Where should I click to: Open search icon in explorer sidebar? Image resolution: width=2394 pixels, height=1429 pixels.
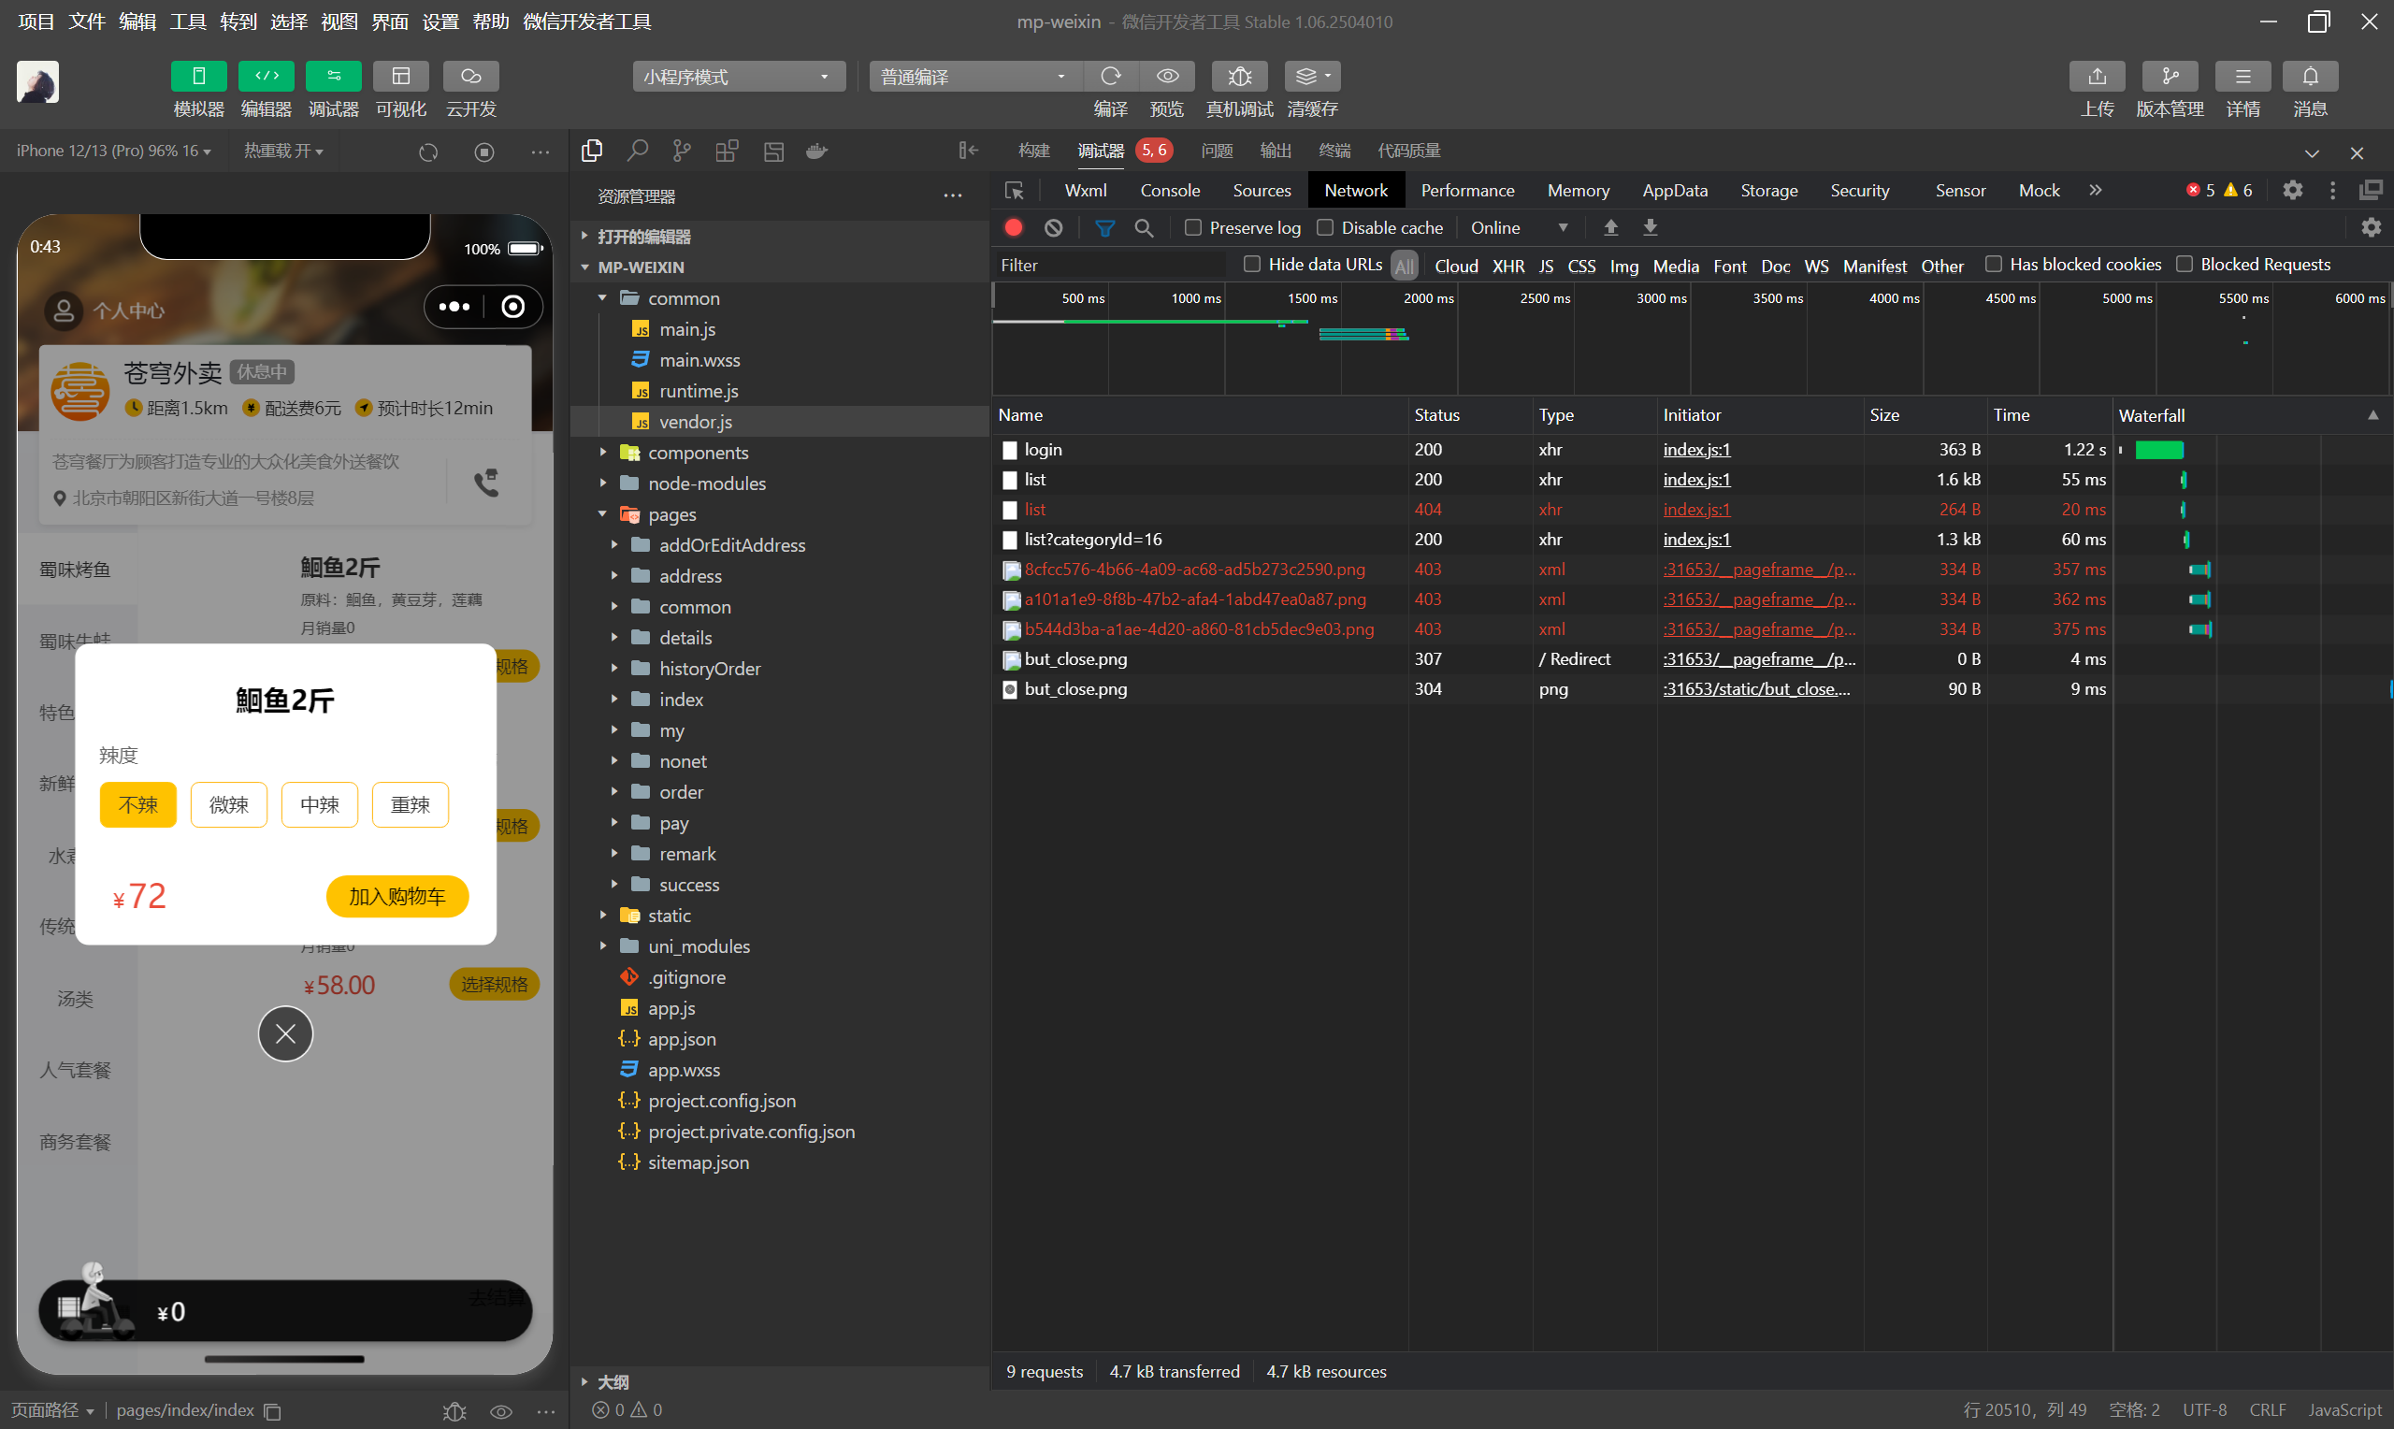click(636, 152)
